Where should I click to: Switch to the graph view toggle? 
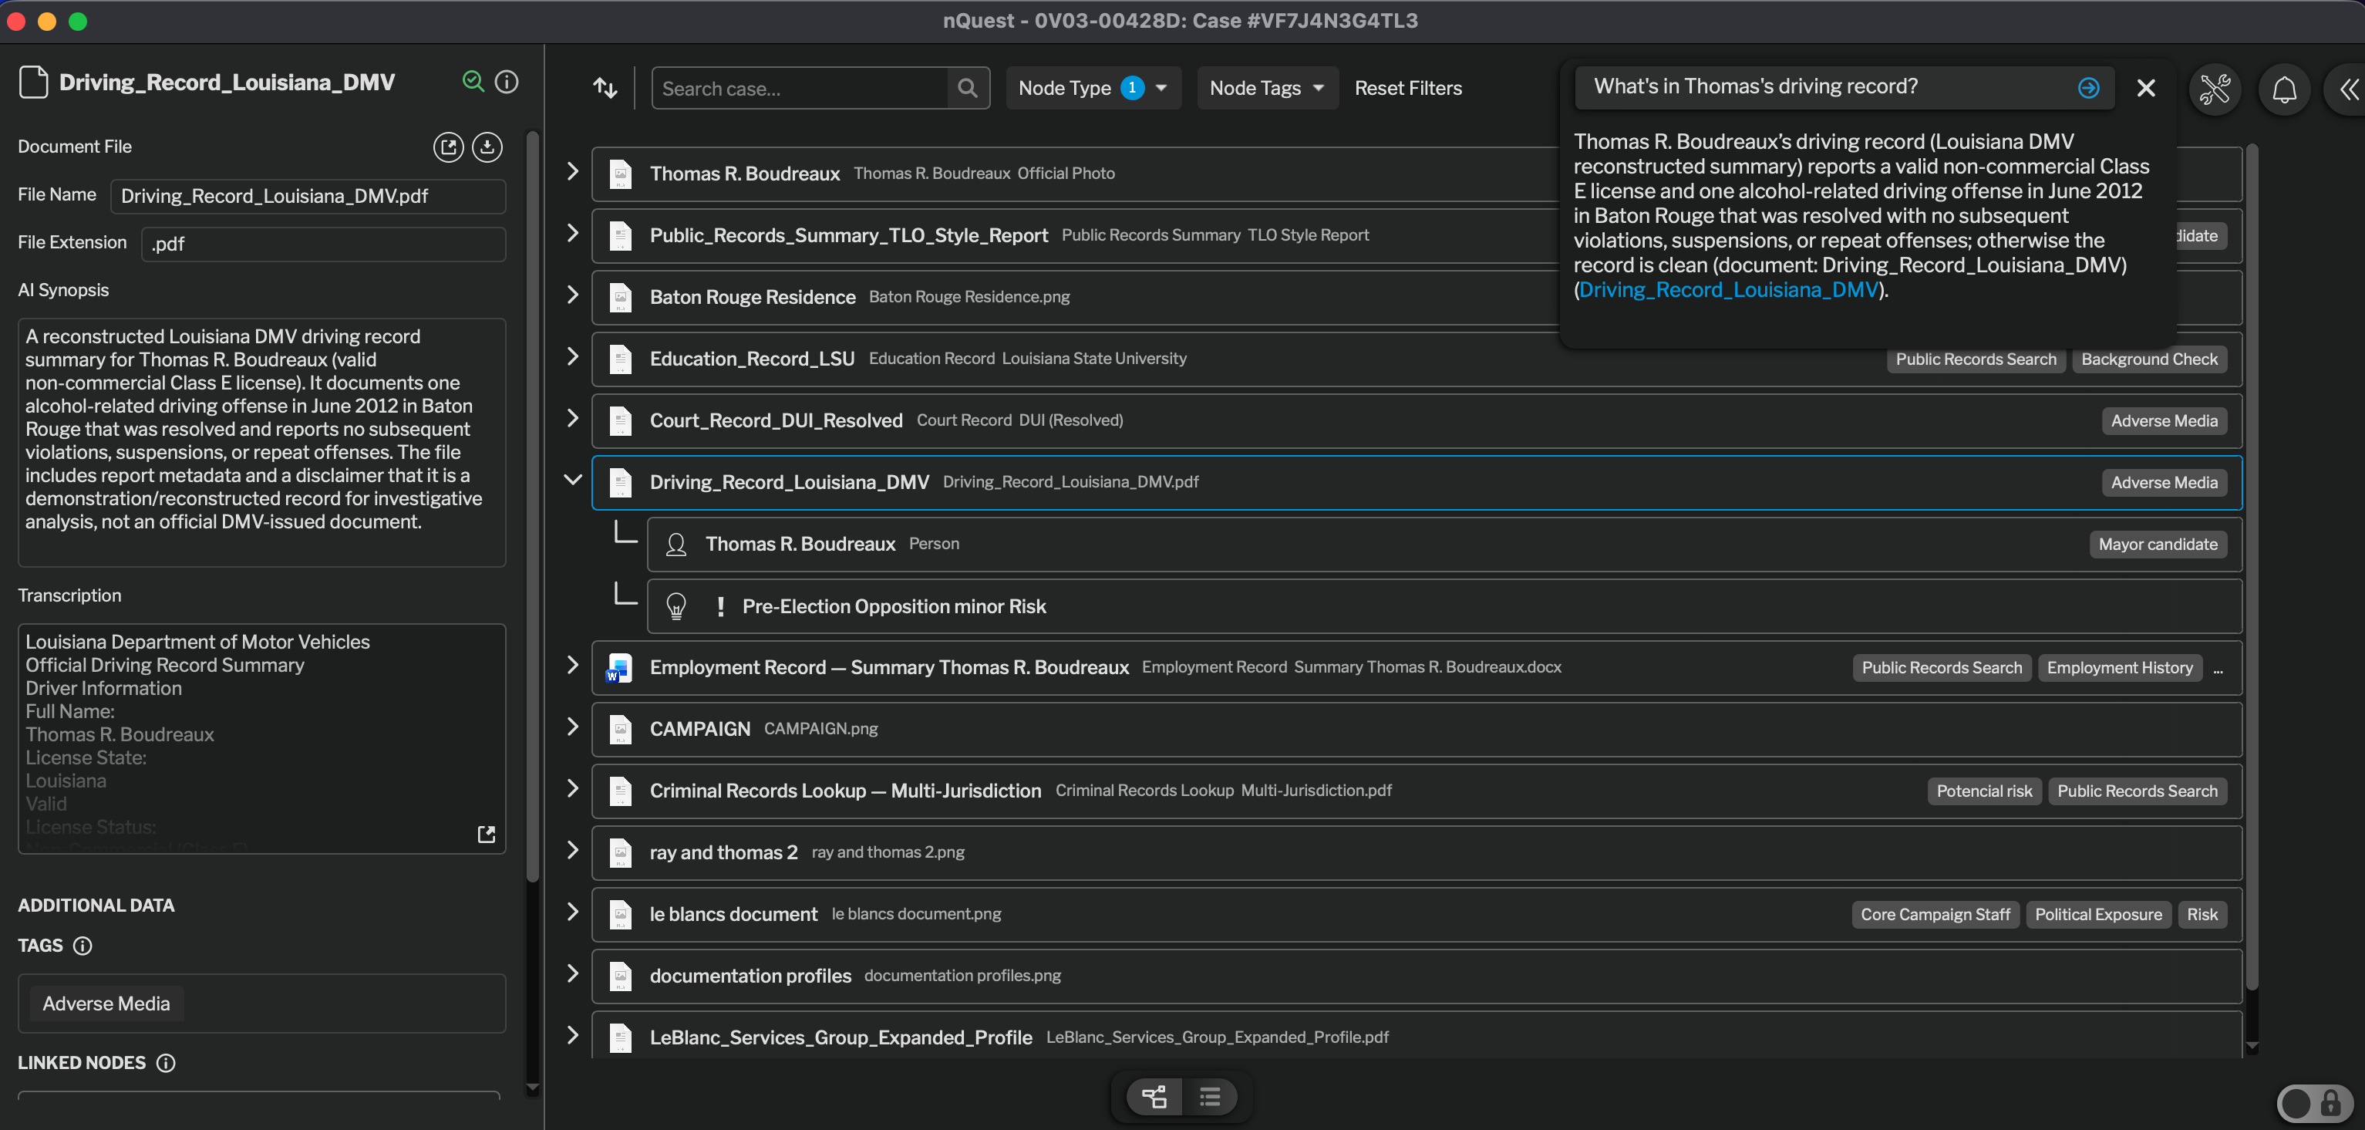click(1154, 1096)
